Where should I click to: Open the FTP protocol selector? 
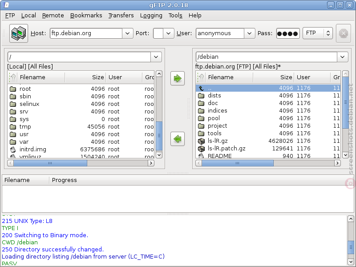(x=318, y=33)
